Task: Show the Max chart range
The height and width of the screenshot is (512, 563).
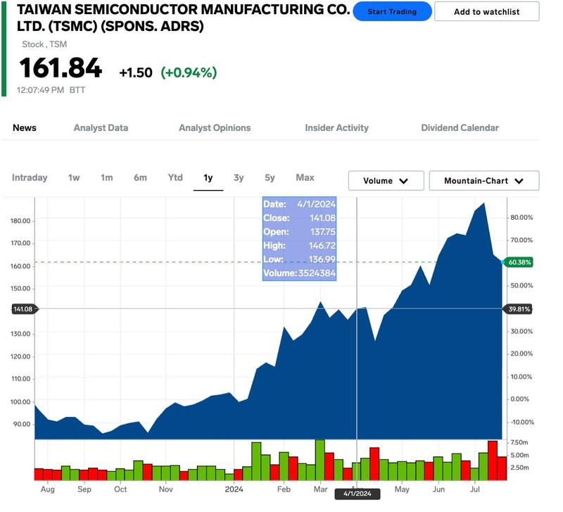Action: pos(305,177)
